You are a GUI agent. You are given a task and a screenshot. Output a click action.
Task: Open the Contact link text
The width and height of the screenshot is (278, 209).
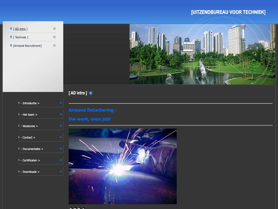point(29,138)
